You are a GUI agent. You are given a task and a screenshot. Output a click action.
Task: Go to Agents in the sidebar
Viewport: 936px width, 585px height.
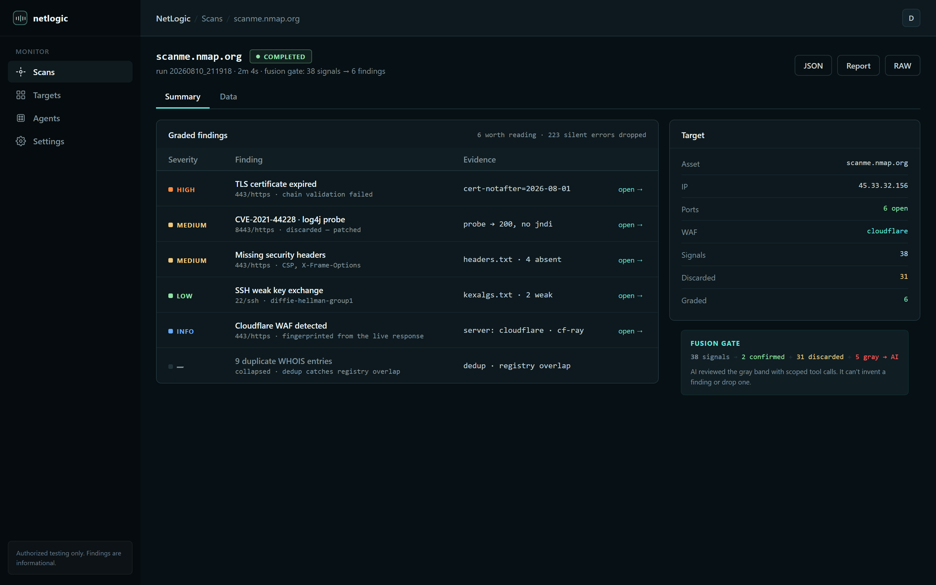[x=70, y=118]
